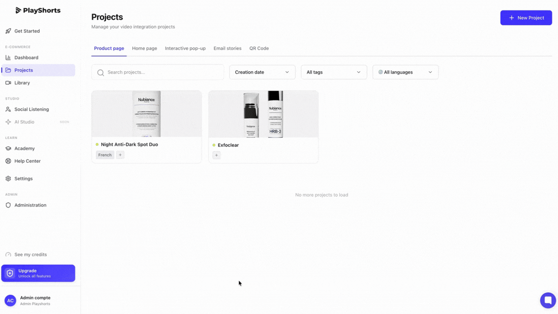The image size is (558, 314).
Task: Open the All languages filter dropdown
Action: [x=405, y=72]
